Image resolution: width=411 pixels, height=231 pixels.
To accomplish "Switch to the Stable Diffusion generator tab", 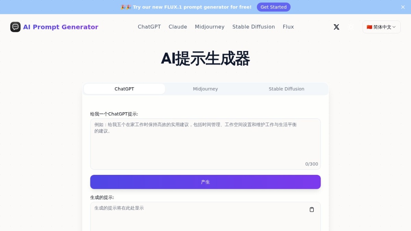I will coord(286,89).
